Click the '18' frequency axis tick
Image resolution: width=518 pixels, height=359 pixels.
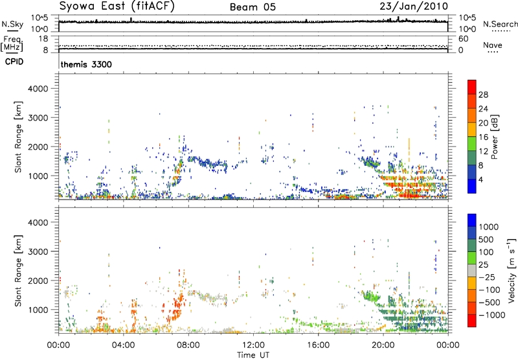(x=43, y=39)
